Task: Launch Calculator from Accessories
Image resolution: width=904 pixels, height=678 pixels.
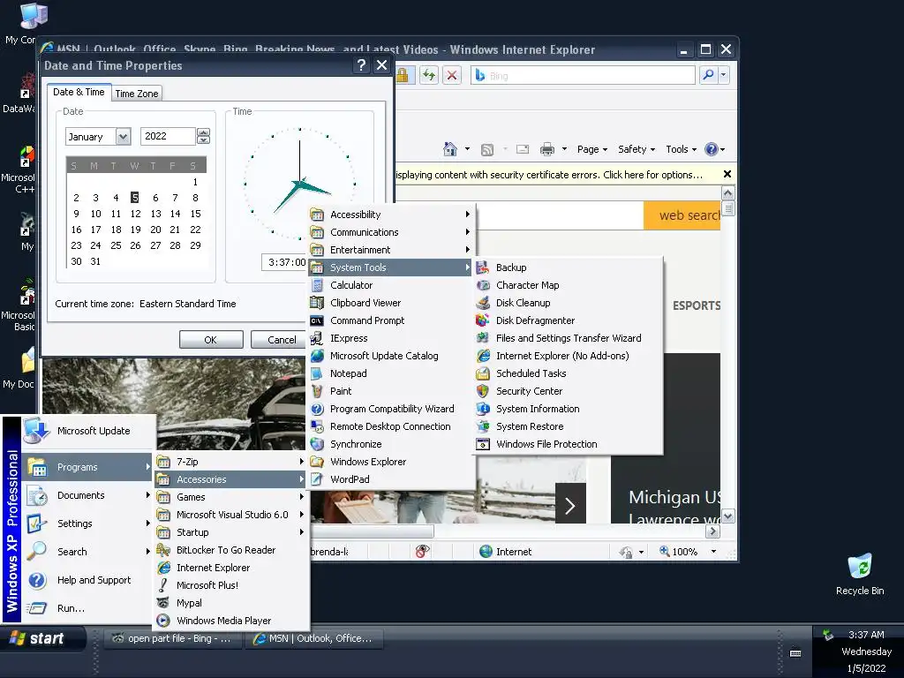Action: pos(390,285)
